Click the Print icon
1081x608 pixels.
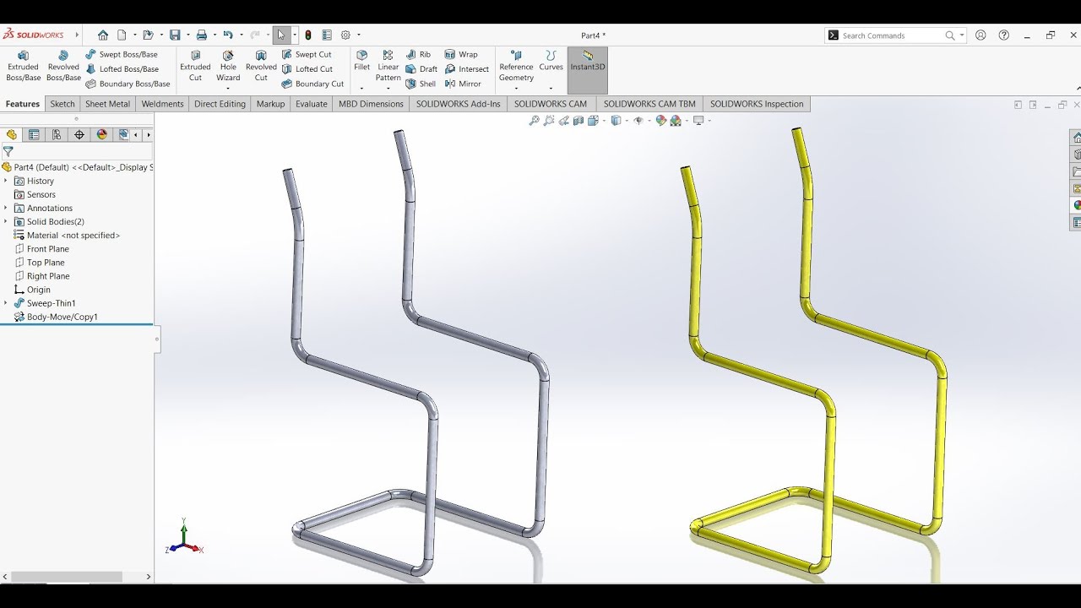(202, 35)
